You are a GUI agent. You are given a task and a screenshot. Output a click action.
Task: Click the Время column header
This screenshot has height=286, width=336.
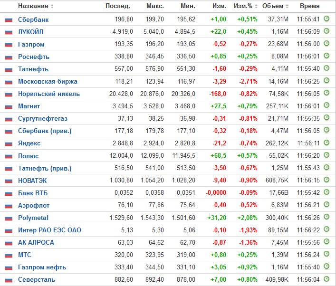click(x=310, y=6)
